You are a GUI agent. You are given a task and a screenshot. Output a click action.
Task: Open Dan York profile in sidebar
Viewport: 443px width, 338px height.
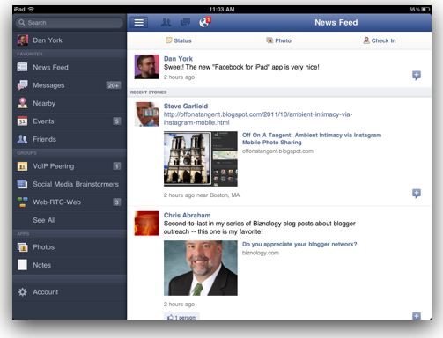pos(70,40)
